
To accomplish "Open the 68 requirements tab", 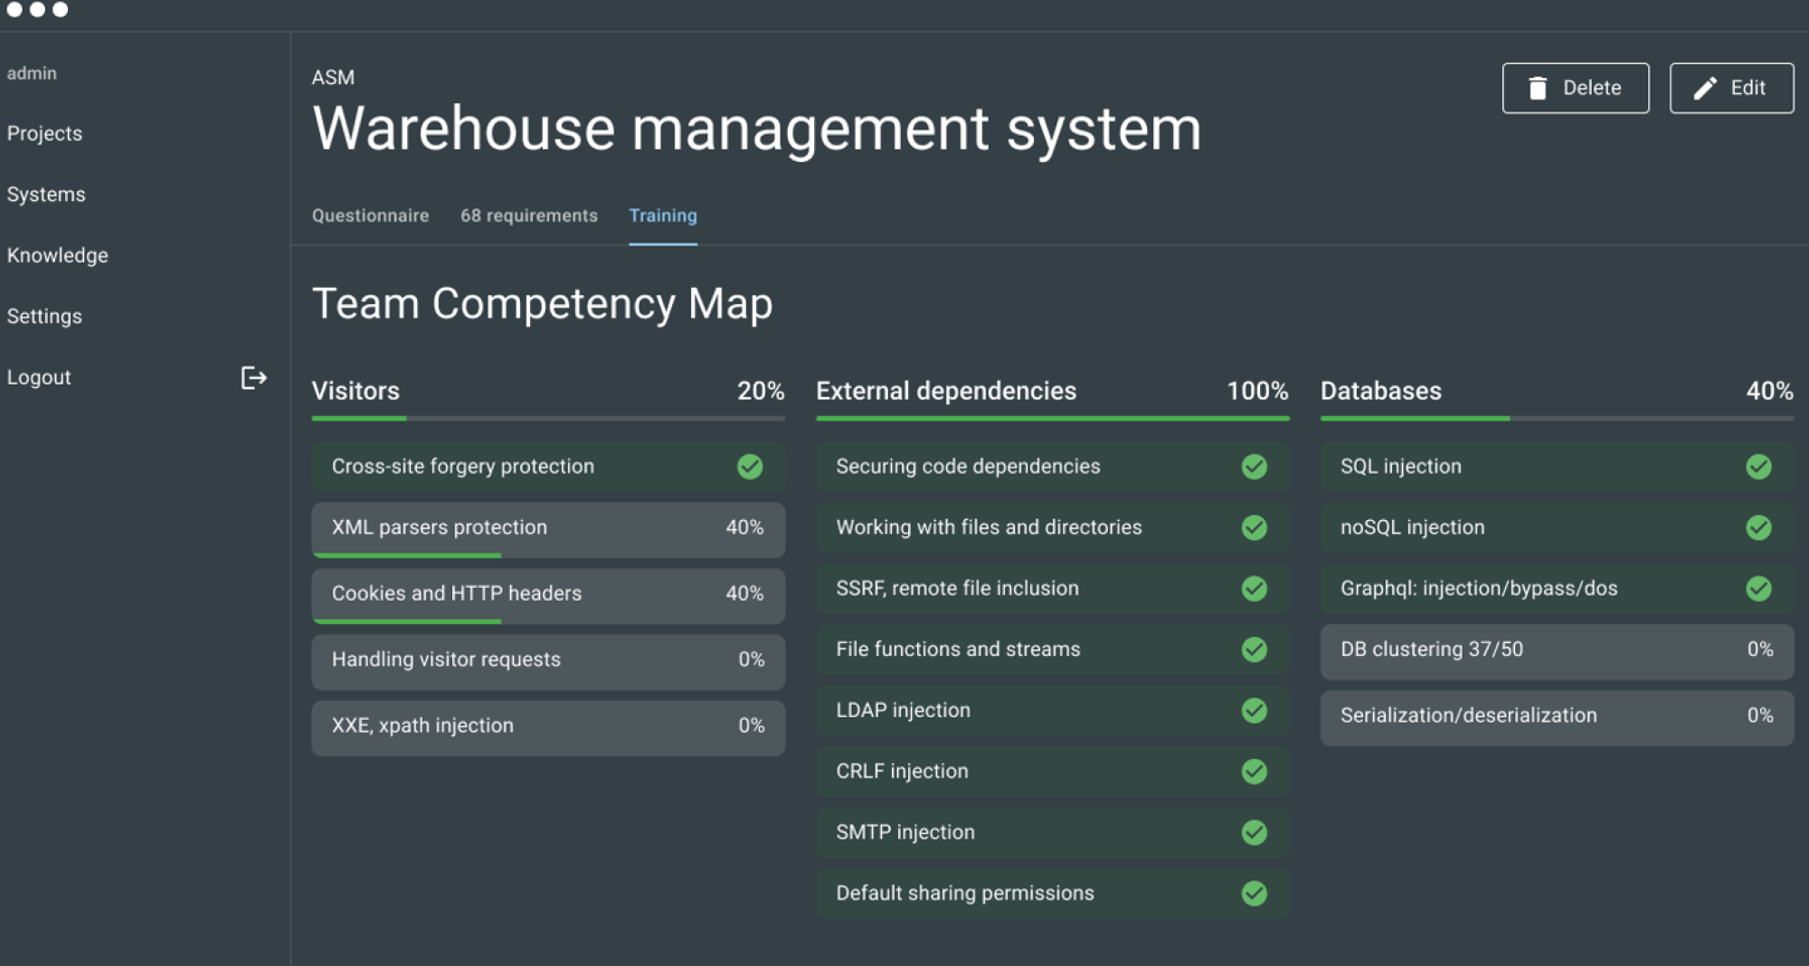I will click(528, 215).
